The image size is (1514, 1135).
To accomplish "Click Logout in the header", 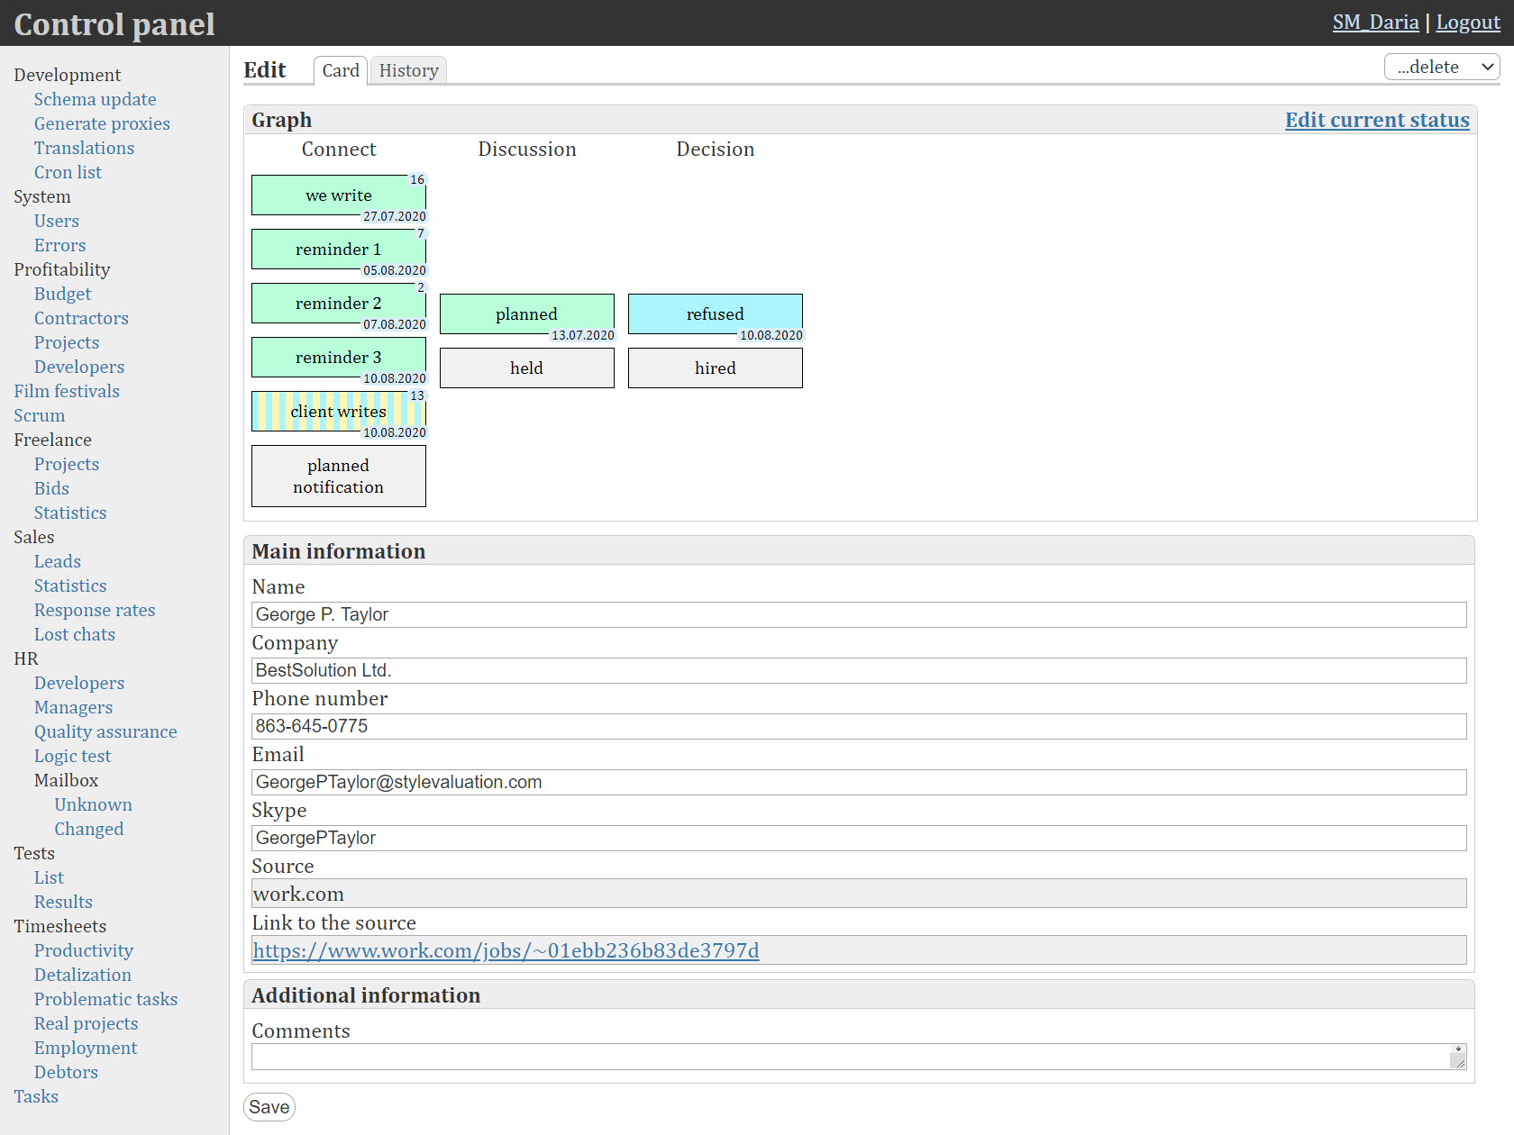I will click(x=1467, y=23).
